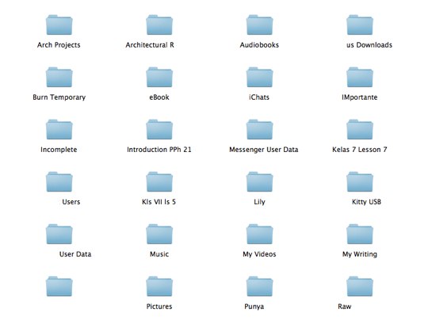The height and width of the screenshot is (327, 436).
Task: Click the Messenger User Data folder icon
Action: click(x=259, y=130)
